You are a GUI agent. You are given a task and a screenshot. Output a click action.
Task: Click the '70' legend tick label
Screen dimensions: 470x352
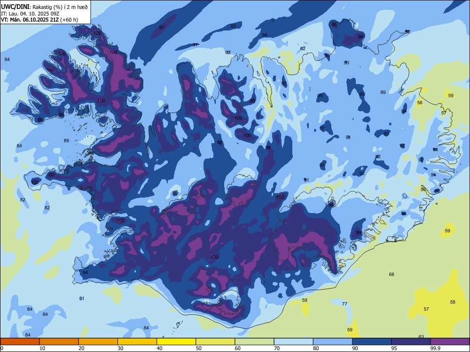point(277,348)
